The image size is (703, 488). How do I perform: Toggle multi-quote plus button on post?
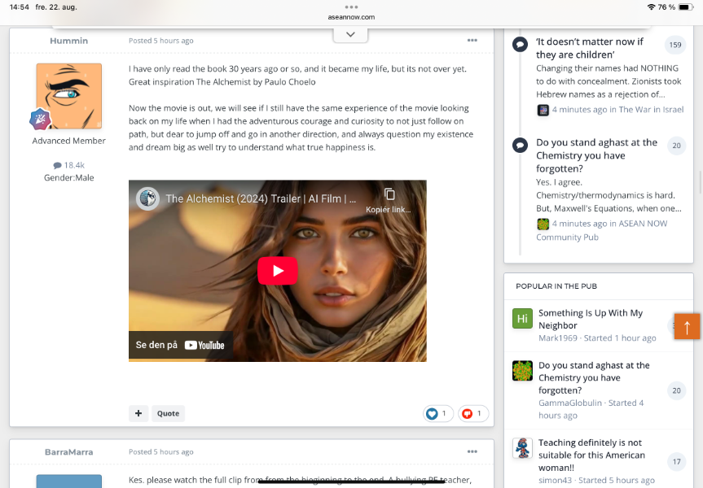coord(138,413)
